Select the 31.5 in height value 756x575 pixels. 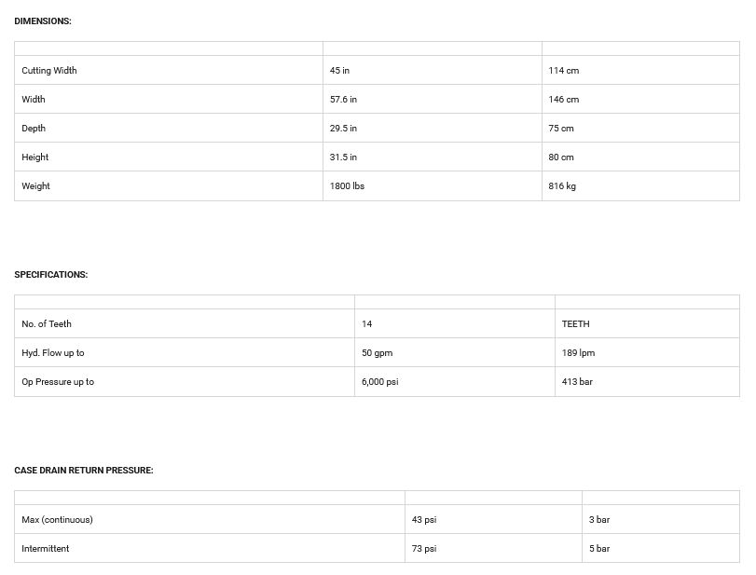click(343, 157)
